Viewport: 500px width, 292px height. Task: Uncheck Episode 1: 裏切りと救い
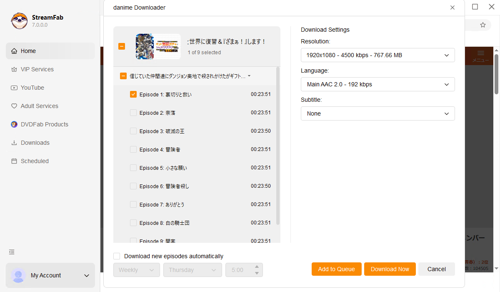[x=133, y=94]
